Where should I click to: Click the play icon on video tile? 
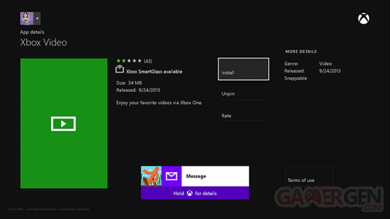(x=63, y=123)
